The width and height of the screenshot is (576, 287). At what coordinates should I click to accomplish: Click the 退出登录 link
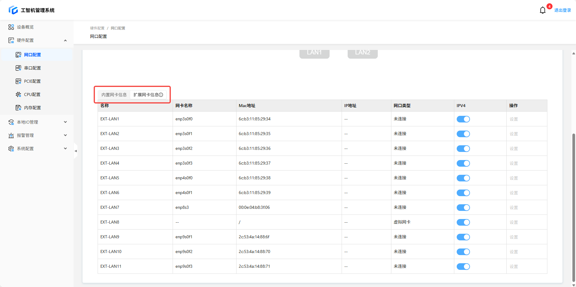coord(562,10)
